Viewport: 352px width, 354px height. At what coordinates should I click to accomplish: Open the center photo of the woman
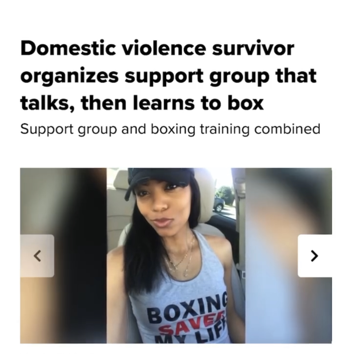[x=176, y=256]
